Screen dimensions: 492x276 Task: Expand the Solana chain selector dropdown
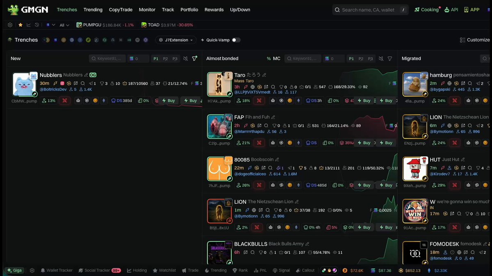pos(50,25)
